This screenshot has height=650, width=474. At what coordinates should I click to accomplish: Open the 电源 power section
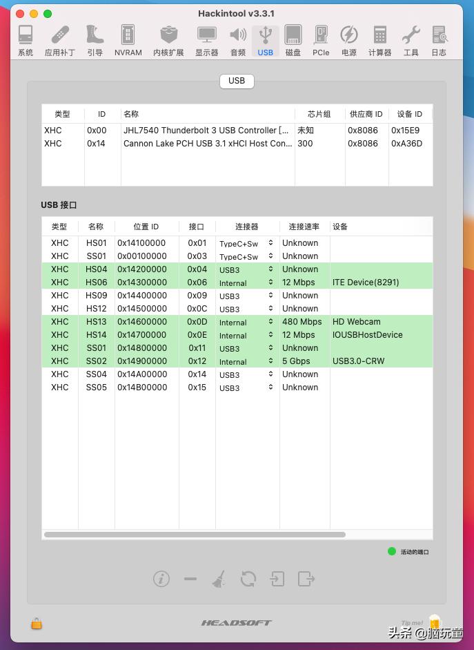tap(349, 40)
